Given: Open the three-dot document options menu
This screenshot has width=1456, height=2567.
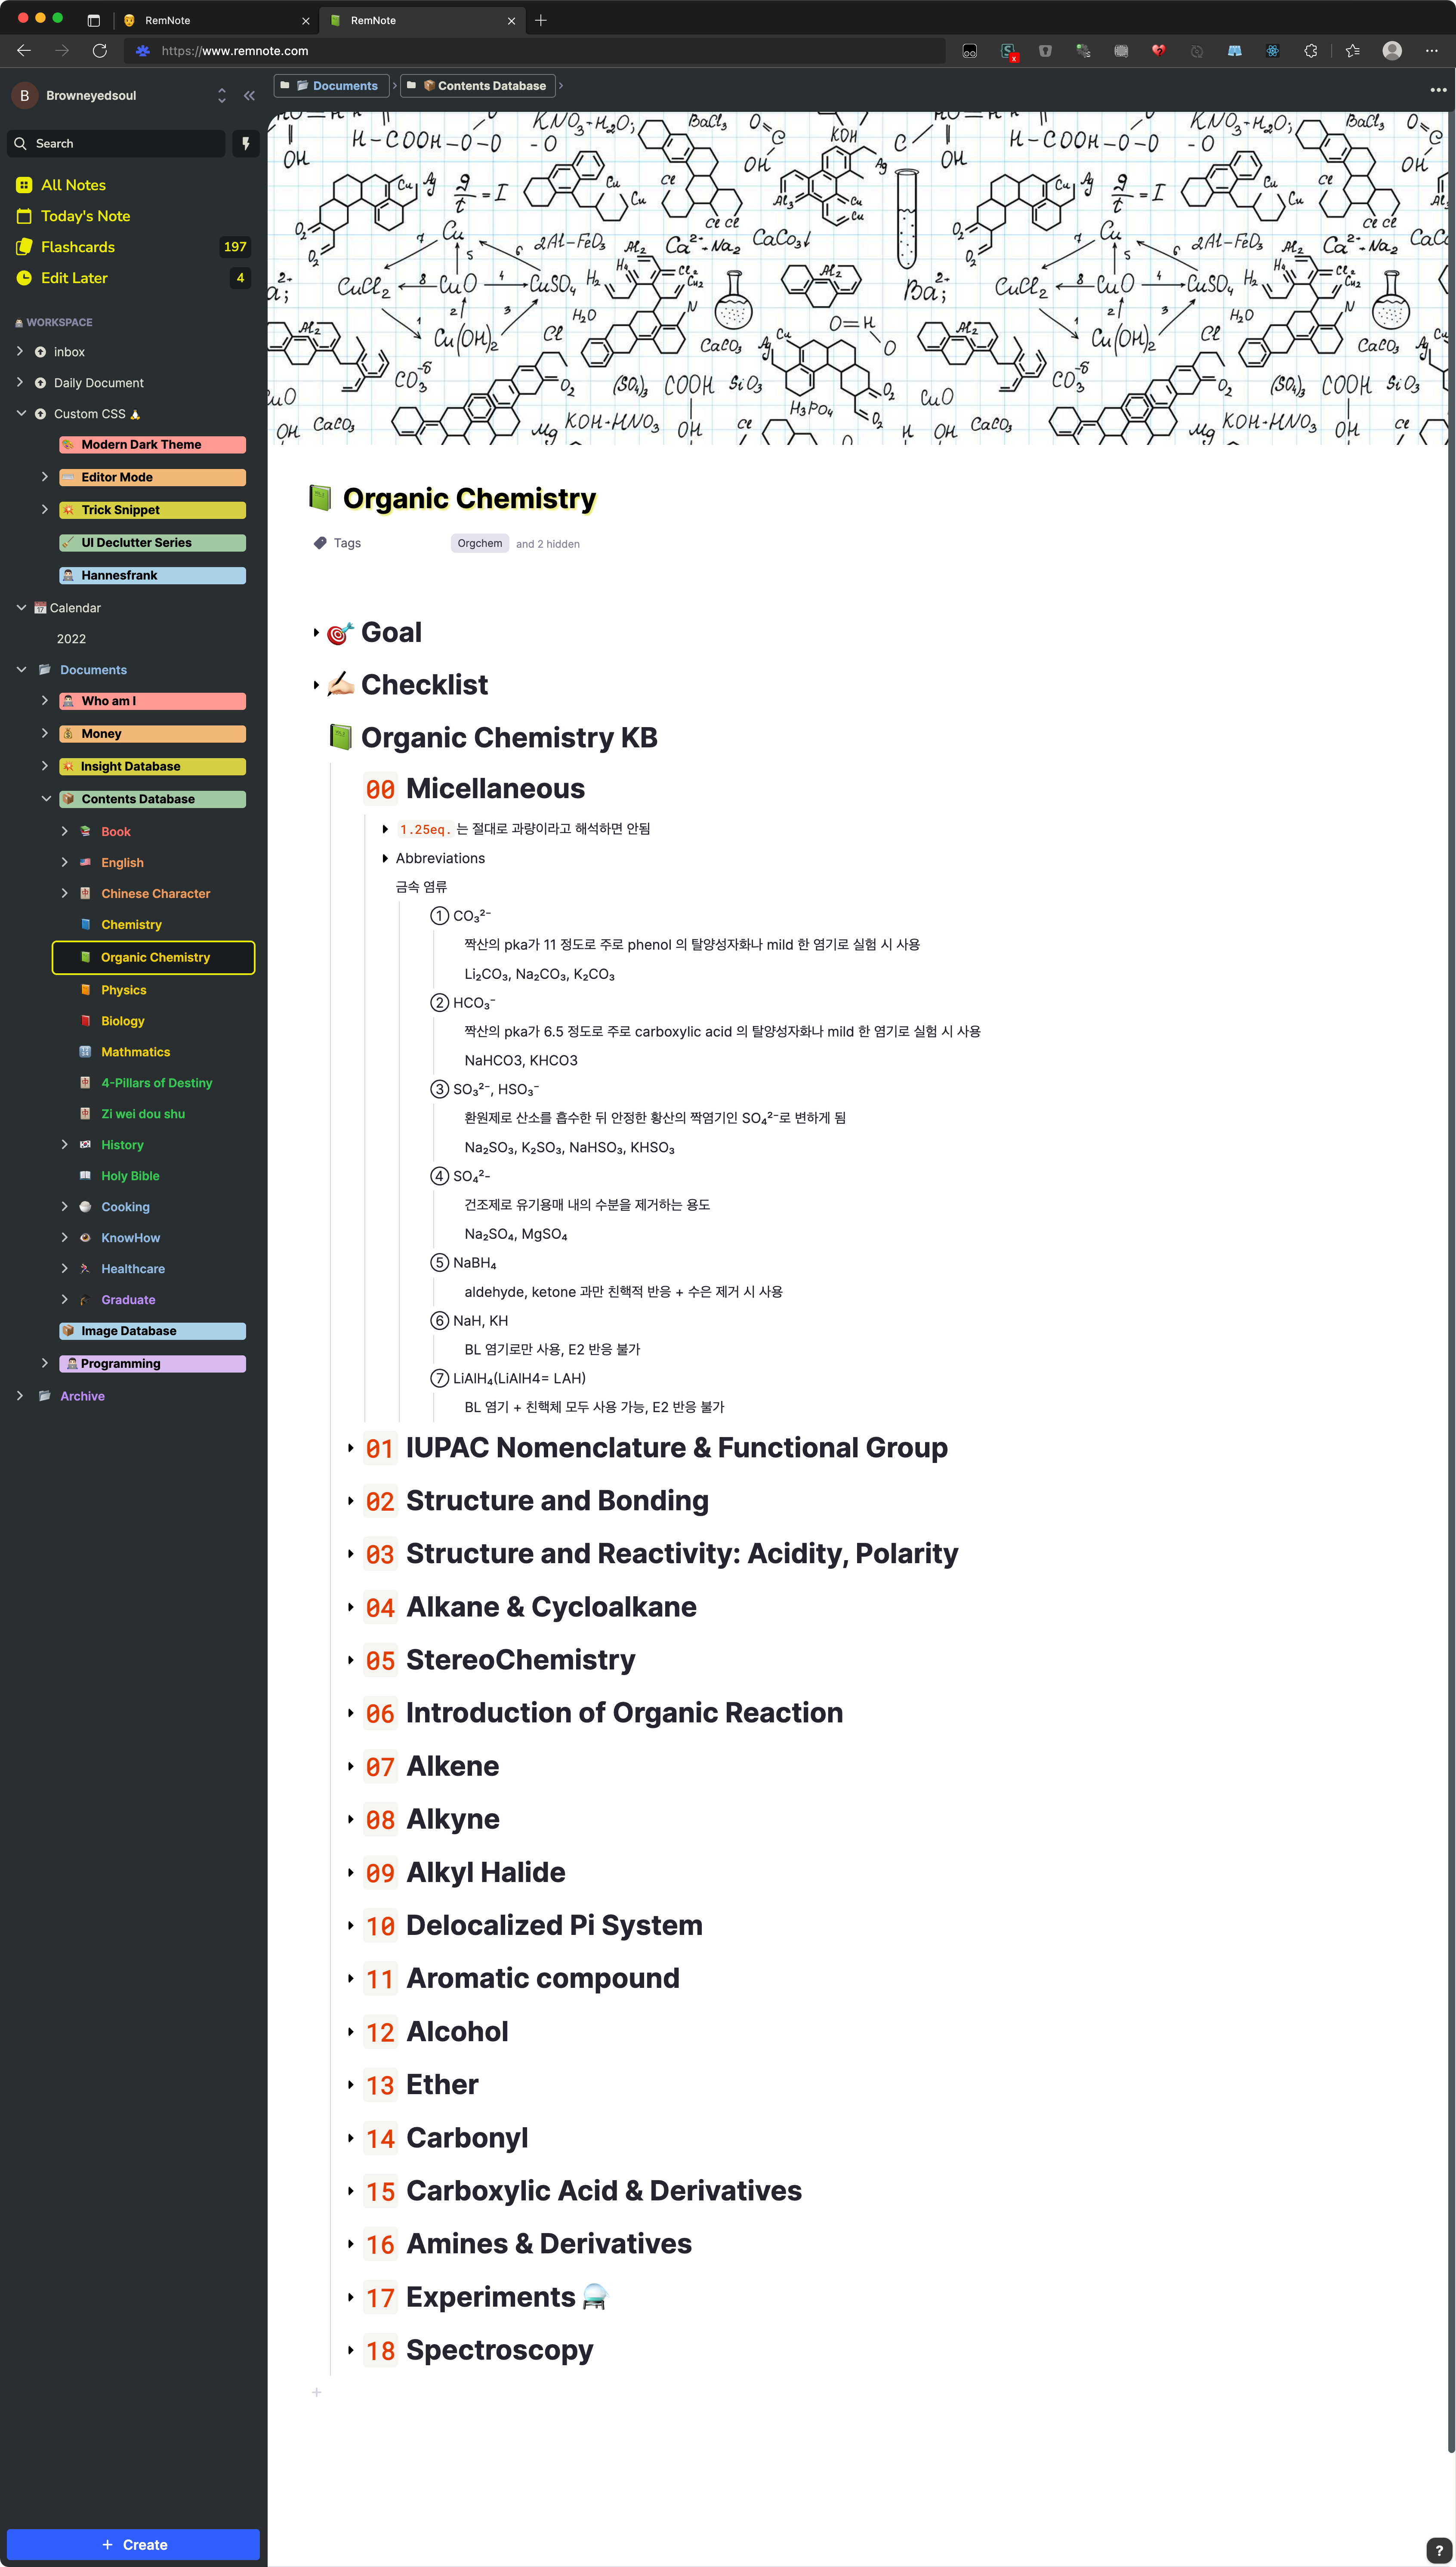Looking at the screenshot, I should point(1437,90).
